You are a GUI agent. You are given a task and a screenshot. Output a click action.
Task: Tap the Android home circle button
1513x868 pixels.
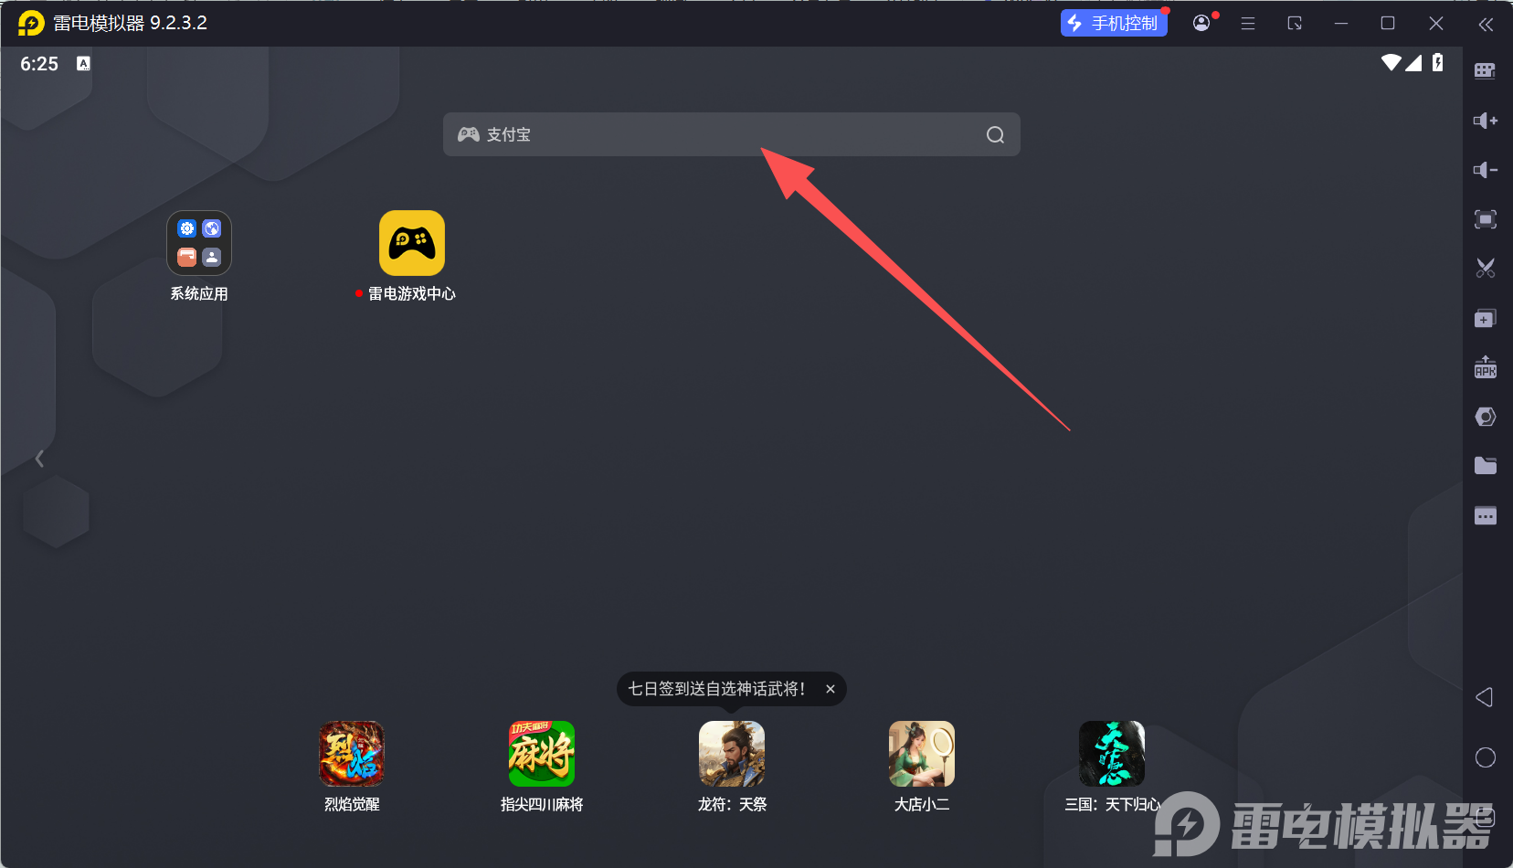1485,757
